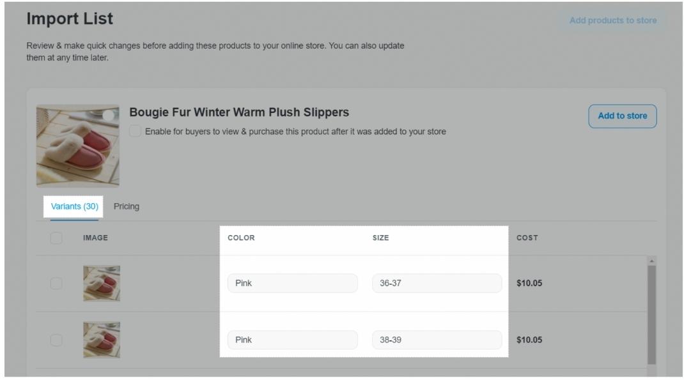
Task: Click the main slippers product image
Action: 77,147
